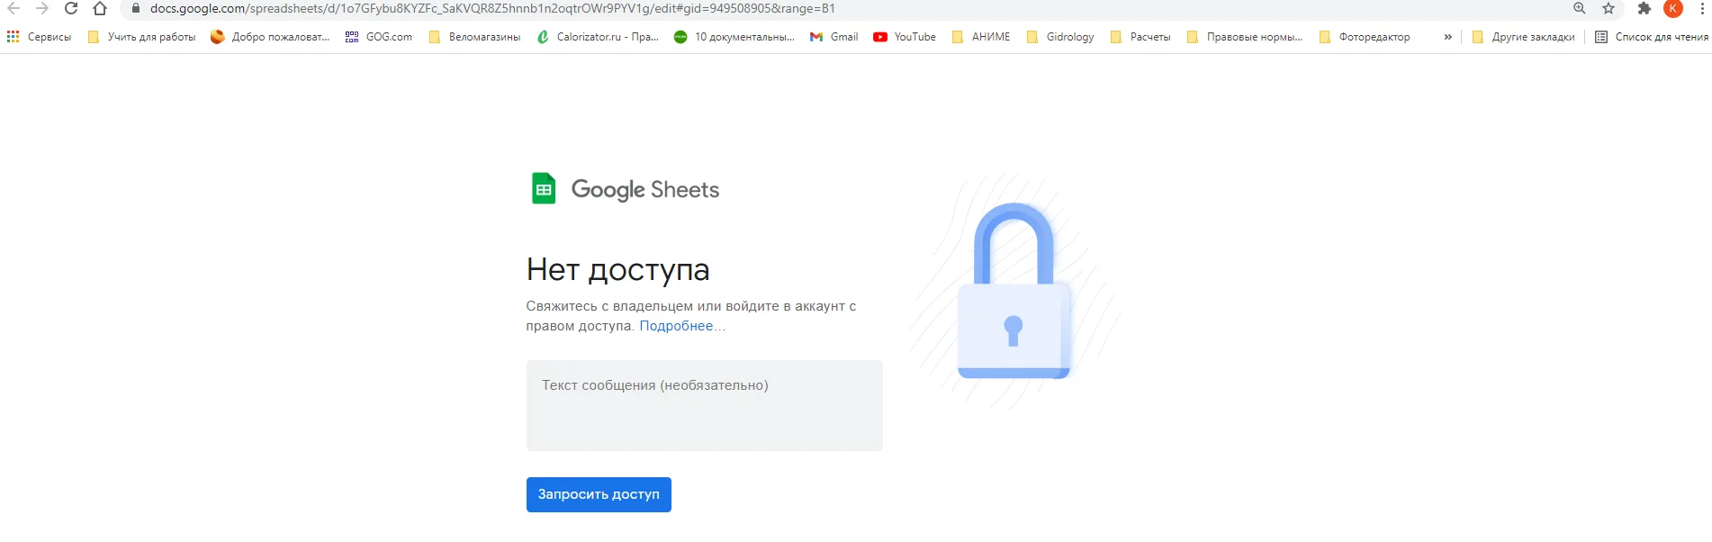Click the zoom icon in the address bar
This screenshot has height=542, width=1712.
1578,10
